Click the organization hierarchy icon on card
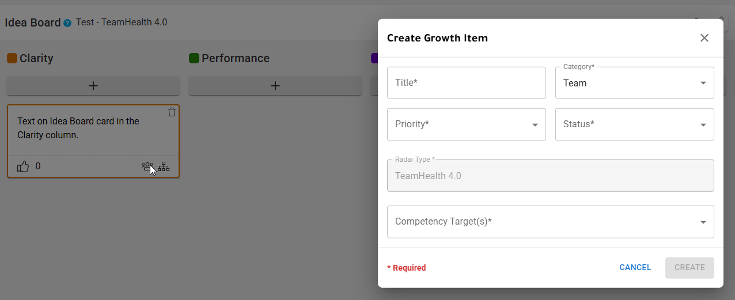Image resolution: width=735 pixels, height=300 pixels. (164, 166)
